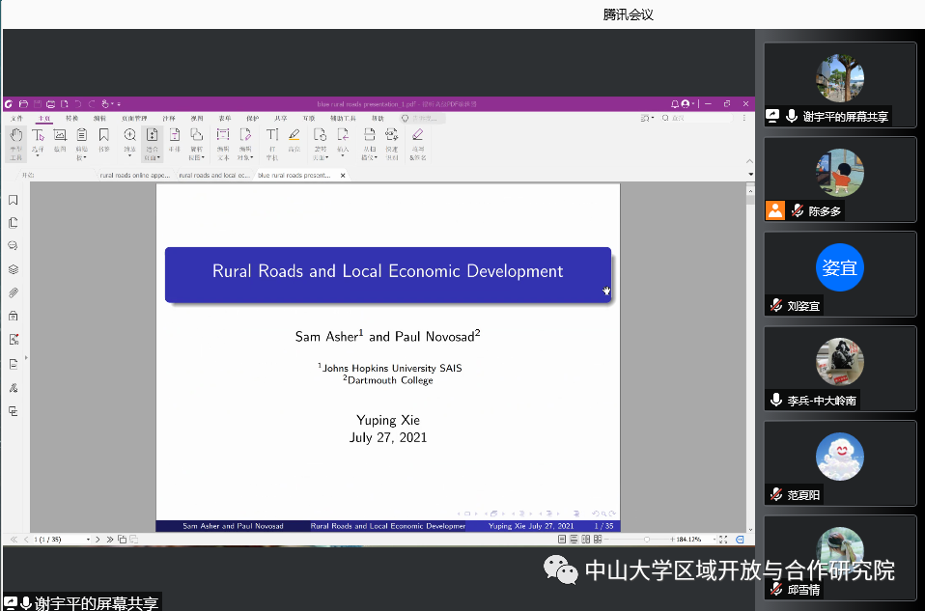Image resolution: width=925 pixels, height=611 pixels.
Task: Click the Typewriter tool icon
Action: click(271, 136)
